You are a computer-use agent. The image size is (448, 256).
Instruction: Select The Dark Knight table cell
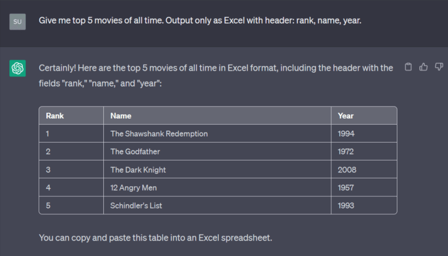click(138, 170)
